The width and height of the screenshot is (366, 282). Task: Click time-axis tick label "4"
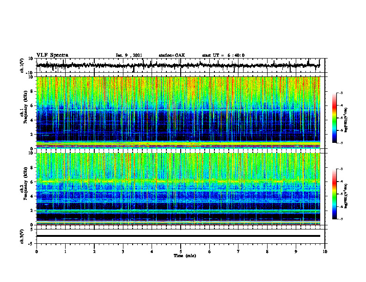(x=152, y=252)
